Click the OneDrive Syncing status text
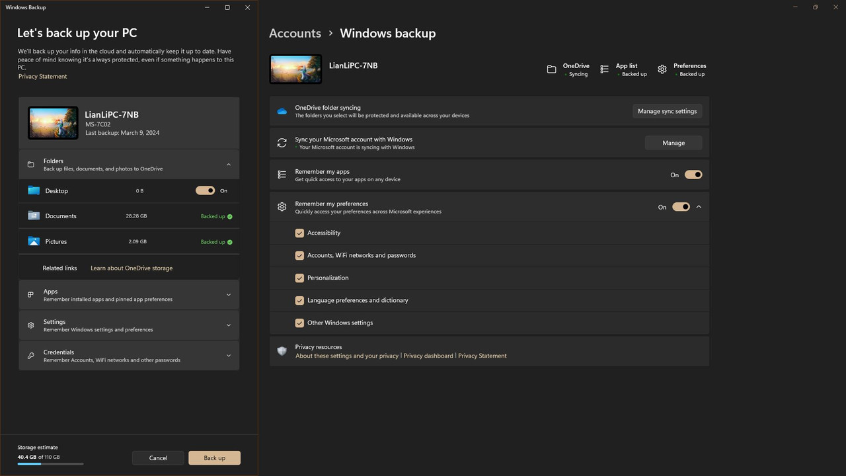This screenshot has height=476, width=846. tap(578, 75)
